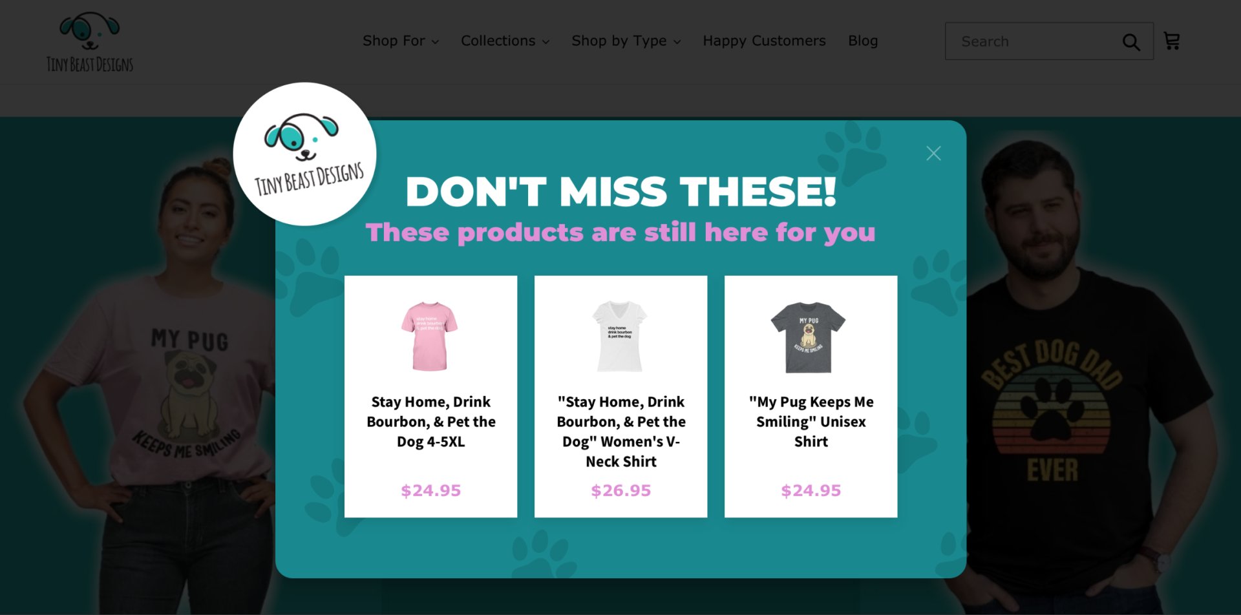
Task: Click the $24.95 price on pug shirt card
Action: pyautogui.click(x=811, y=490)
